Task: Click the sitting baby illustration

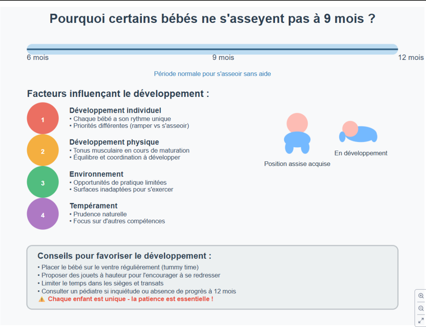Action: tap(297, 134)
